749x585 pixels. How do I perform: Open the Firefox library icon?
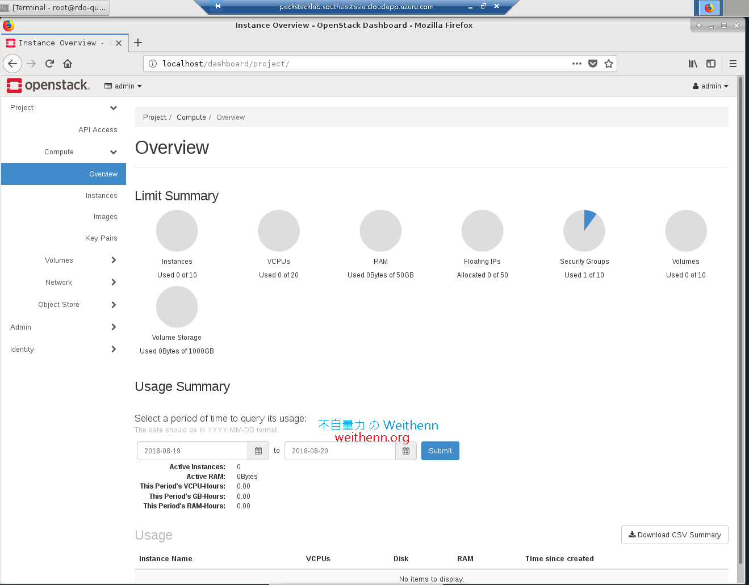point(692,64)
